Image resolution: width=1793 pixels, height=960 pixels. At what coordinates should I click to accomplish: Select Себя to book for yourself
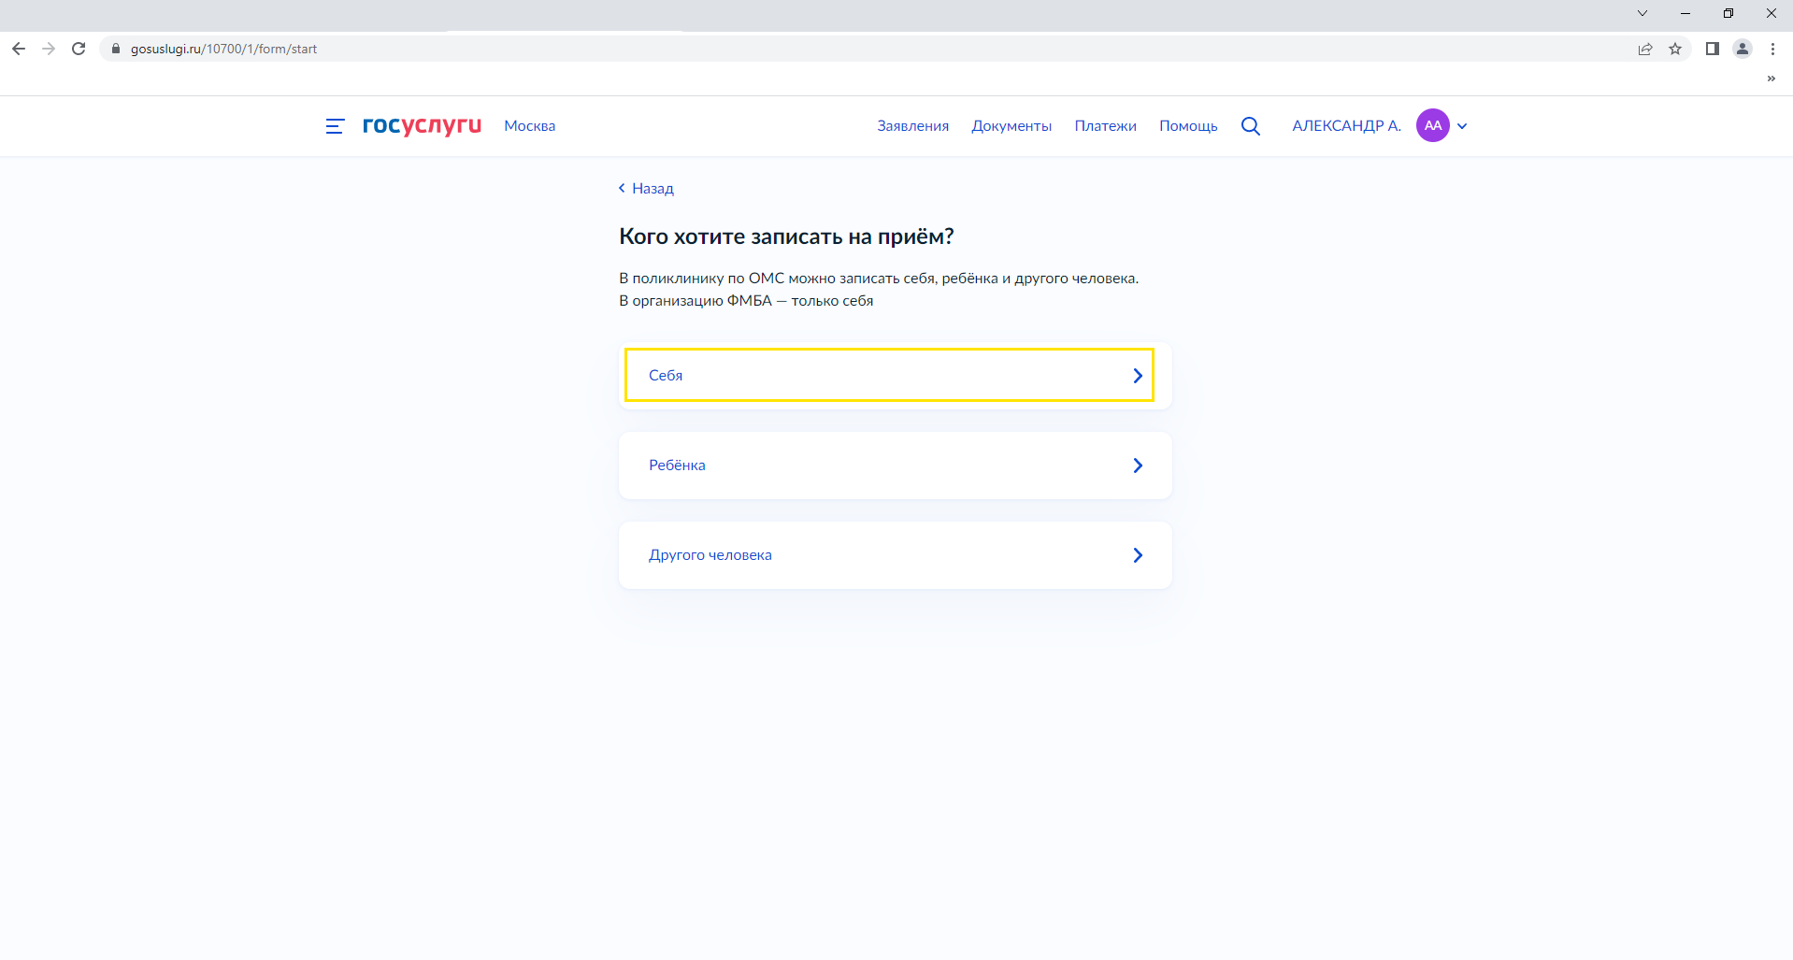(895, 375)
